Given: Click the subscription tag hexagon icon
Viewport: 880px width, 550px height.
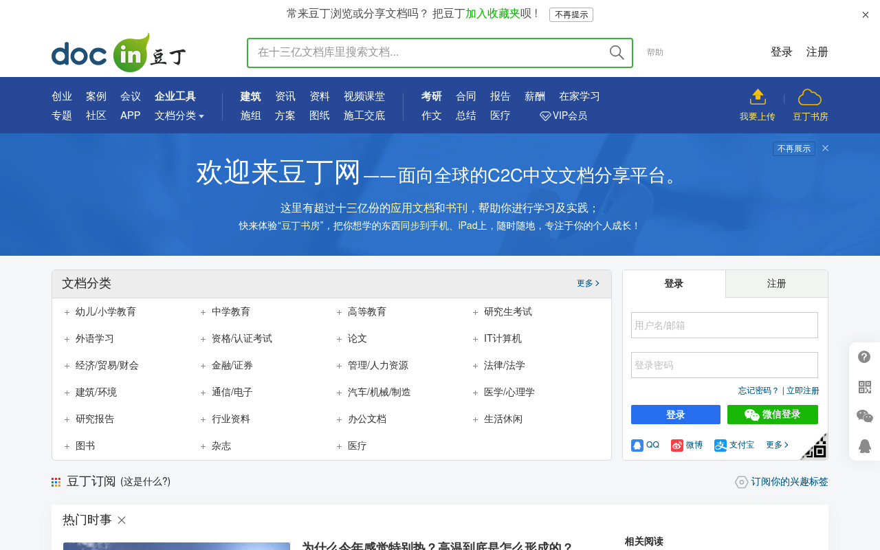Looking at the screenshot, I should [742, 482].
